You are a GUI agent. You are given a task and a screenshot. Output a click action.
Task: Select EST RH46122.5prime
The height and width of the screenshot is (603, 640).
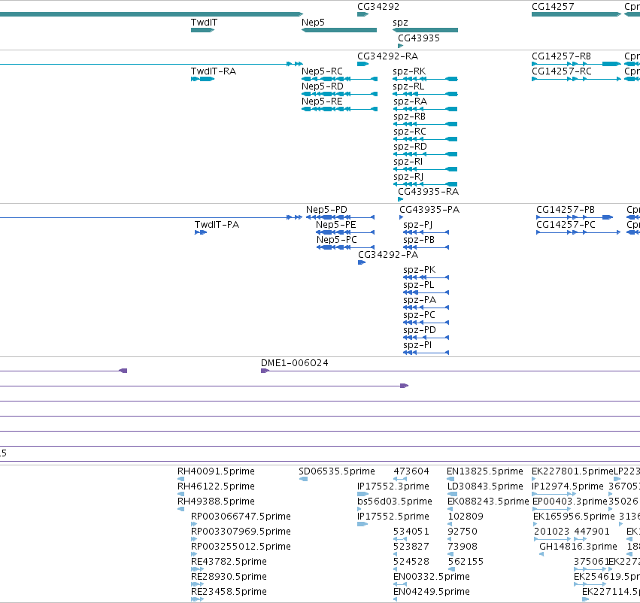[x=216, y=486]
